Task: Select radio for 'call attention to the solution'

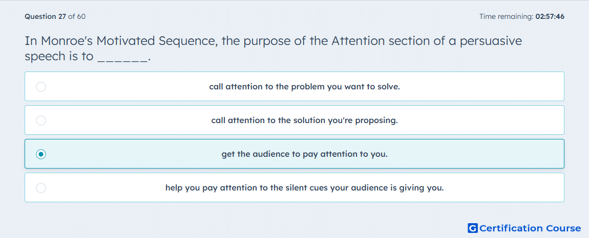Action: (x=41, y=121)
